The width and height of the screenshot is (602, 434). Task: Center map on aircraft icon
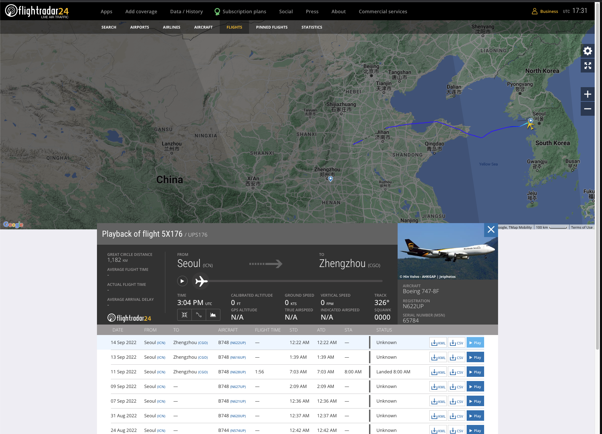point(185,315)
